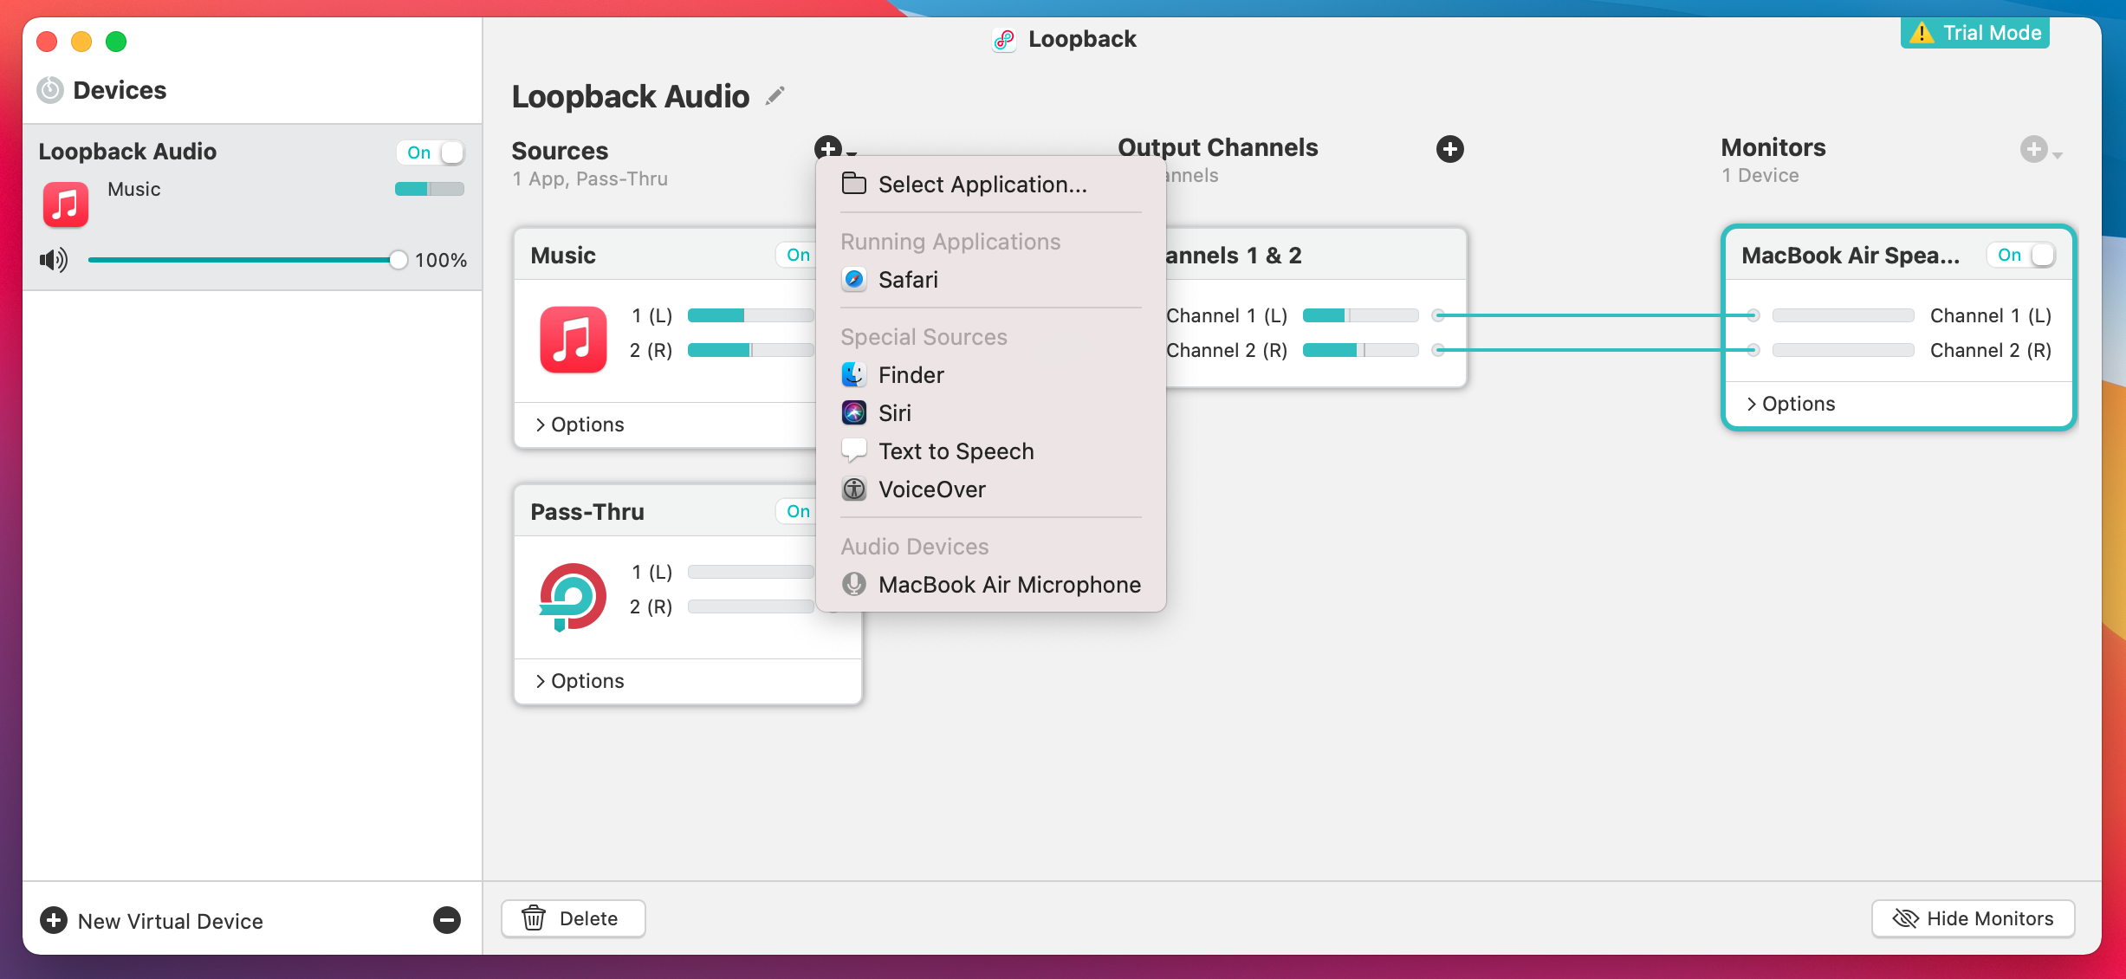This screenshot has height=979, width=2126.
Task: Choose Select Application… from the menu
Action: [991, 184]
